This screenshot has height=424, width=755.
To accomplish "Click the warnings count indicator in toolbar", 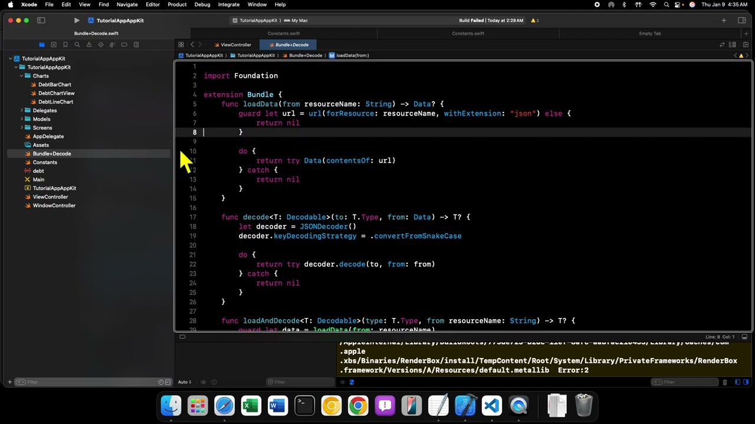I will (534, 21).
